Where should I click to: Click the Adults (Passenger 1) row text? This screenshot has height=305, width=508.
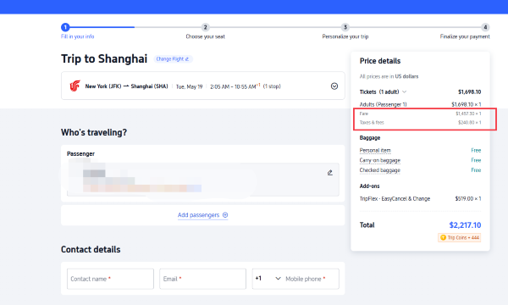(x=383, y=104)
